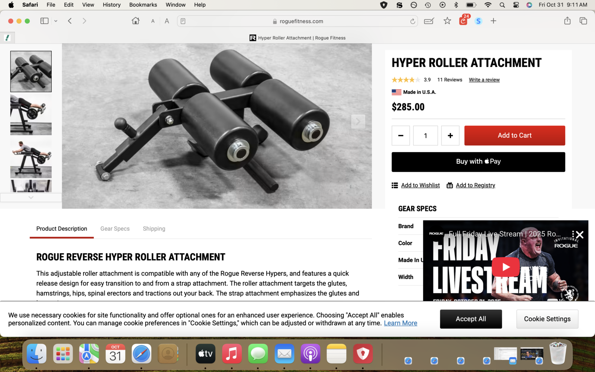595x372 pixels.
Task: Click the home button in Safari's toolbar
Action: click(x=135, y=21)
